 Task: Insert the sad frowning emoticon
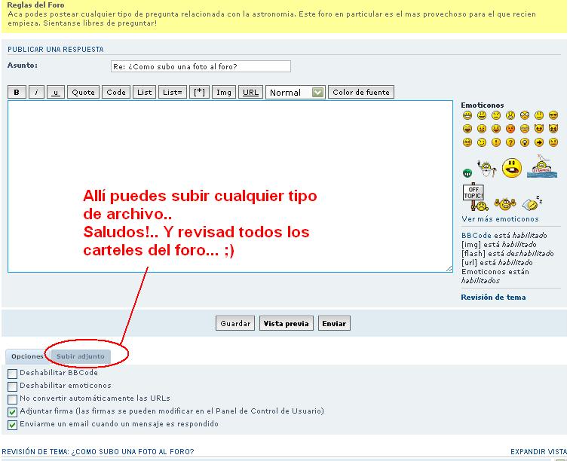pyautogui.click(x=496, y=115)
